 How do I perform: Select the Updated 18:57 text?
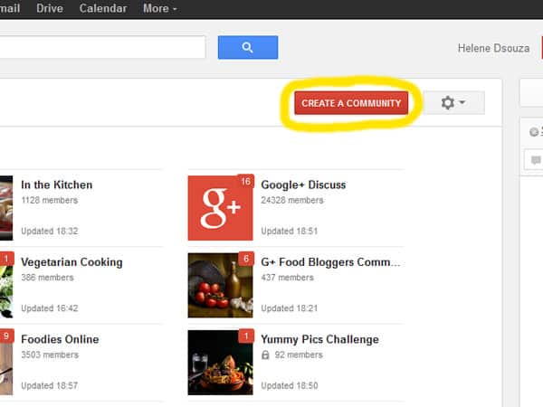point(50,385)
